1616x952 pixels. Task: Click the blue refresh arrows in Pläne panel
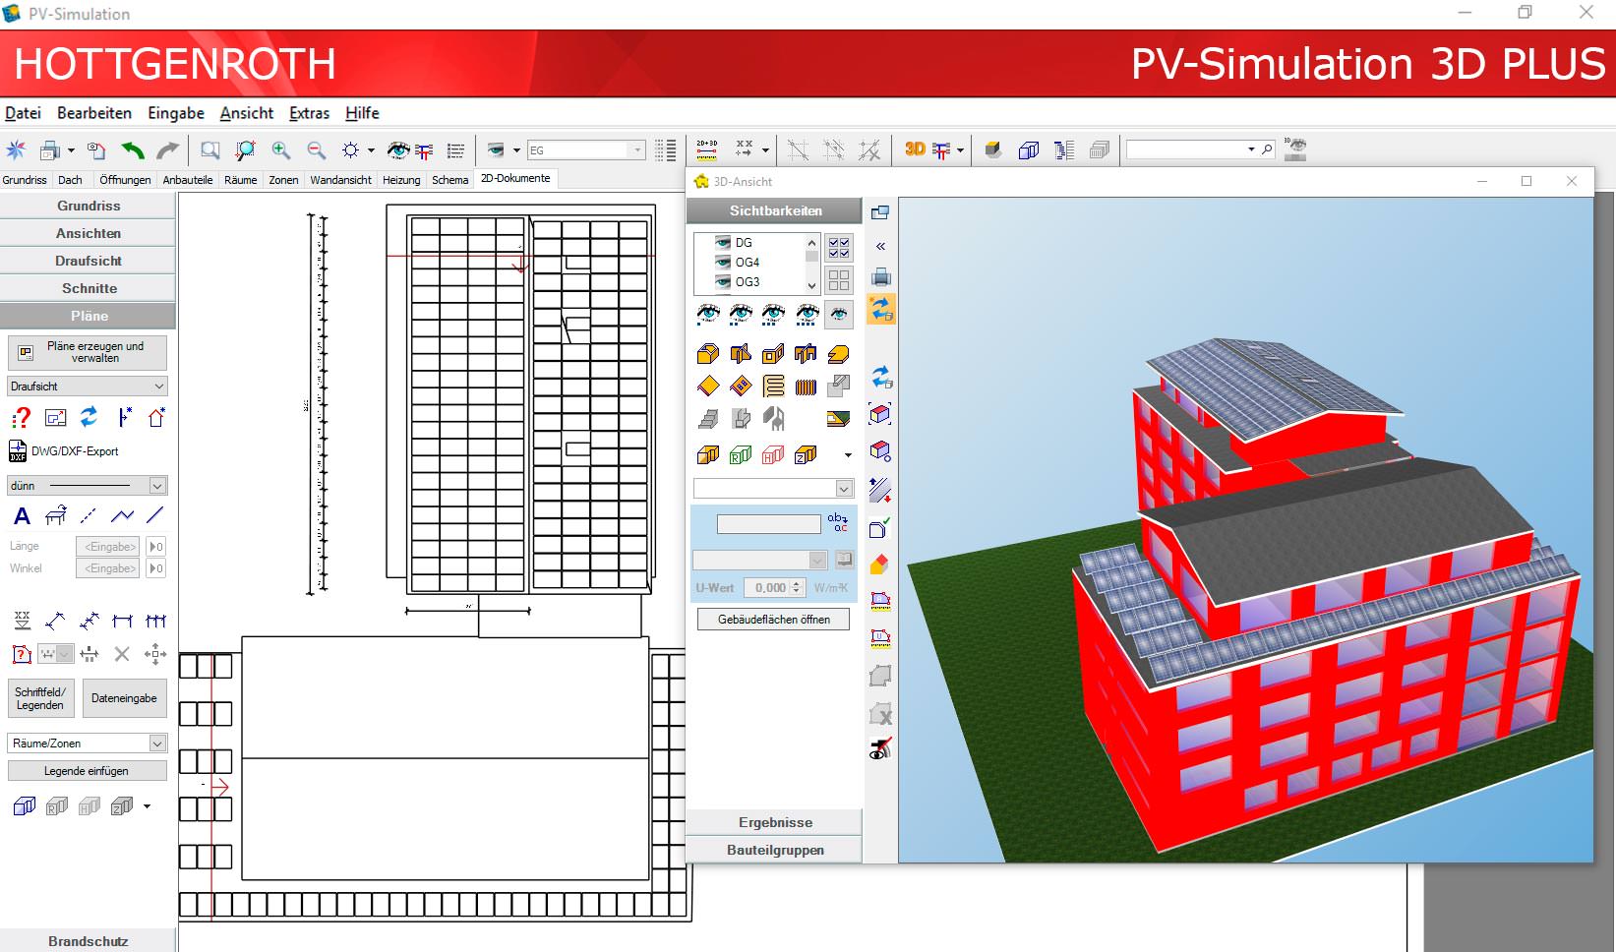tap(89, 417)
